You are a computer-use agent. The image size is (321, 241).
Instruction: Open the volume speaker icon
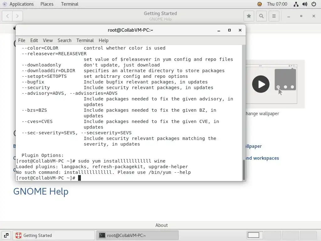[x=305, y=4]
